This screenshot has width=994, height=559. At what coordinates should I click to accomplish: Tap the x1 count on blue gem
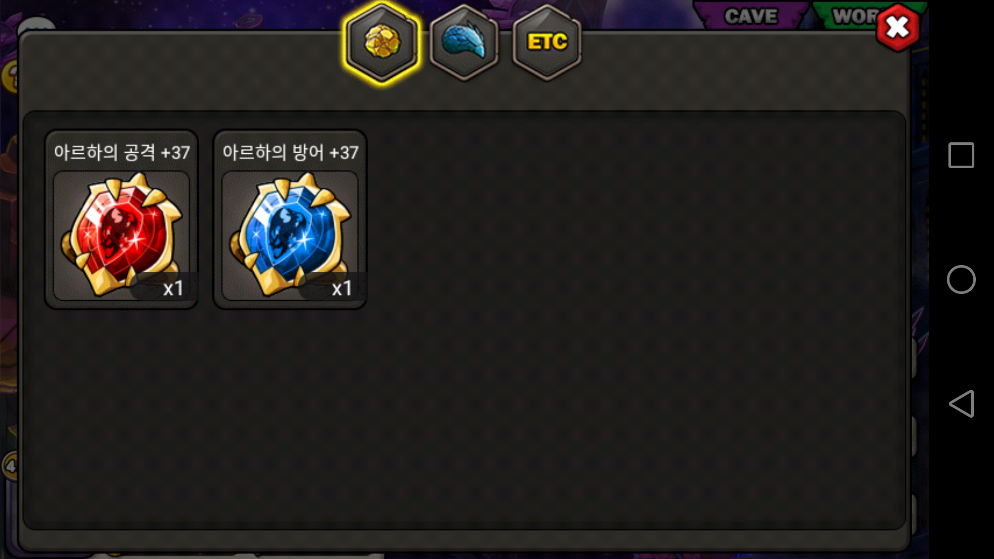pyautogui.click(x=342, y=288)
